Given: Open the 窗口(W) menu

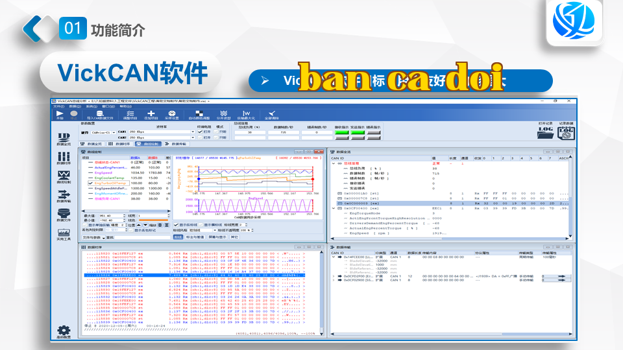Looking at the screenshot, I should (x=108, y=106).
